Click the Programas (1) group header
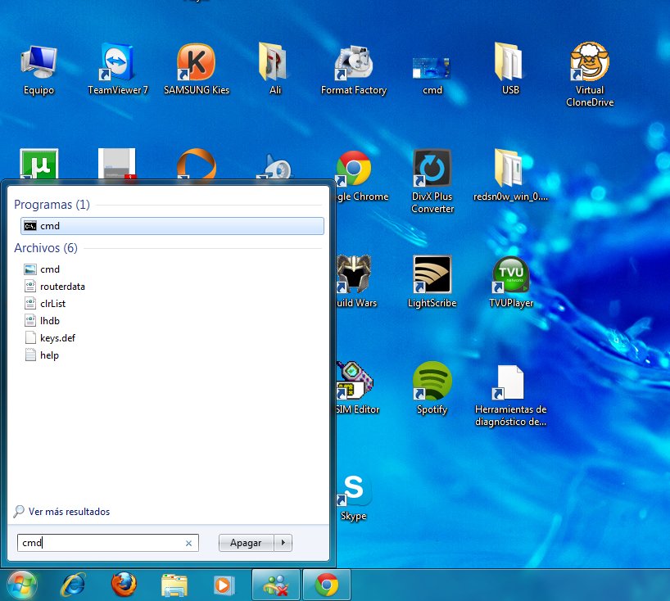This screenshot has height=601, width=670. click(x=52, y=205)
